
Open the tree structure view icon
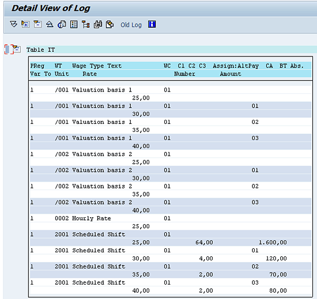coord(86,24)
